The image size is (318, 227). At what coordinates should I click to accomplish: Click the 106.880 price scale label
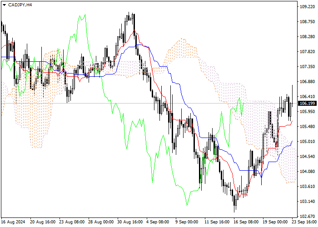tap(307, 82)
